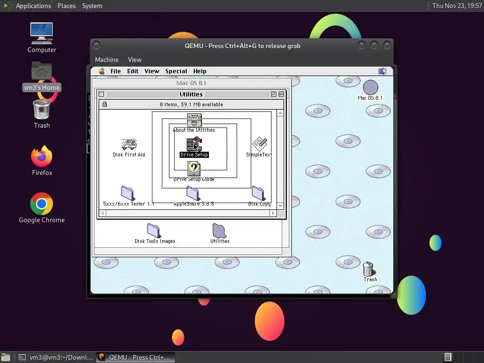Image resolution: width=484 pixels, height=363 pixels.
Task: Open vm3's Home folder
Action: [42, 71]
